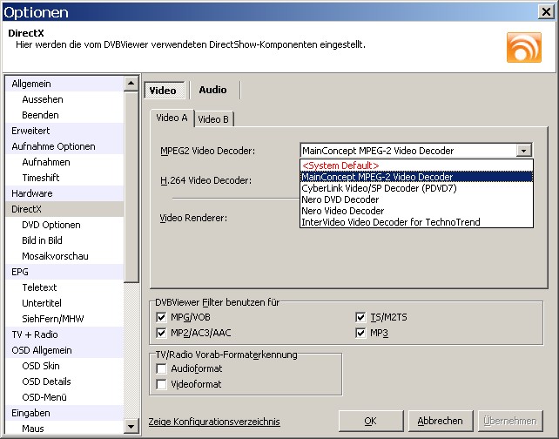559x439 pixels.
Task: Toggle the MPG/VOB filter checkbox
Action: click(161, 317)
